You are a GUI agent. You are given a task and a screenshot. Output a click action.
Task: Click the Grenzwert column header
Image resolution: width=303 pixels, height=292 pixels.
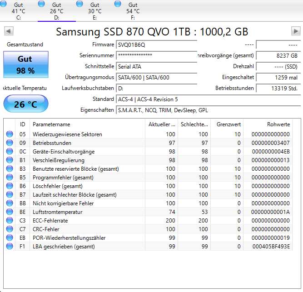point(227,124)
